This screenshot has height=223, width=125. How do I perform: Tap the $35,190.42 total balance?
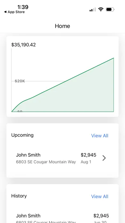pyautogui.click(x=24, y=45)
